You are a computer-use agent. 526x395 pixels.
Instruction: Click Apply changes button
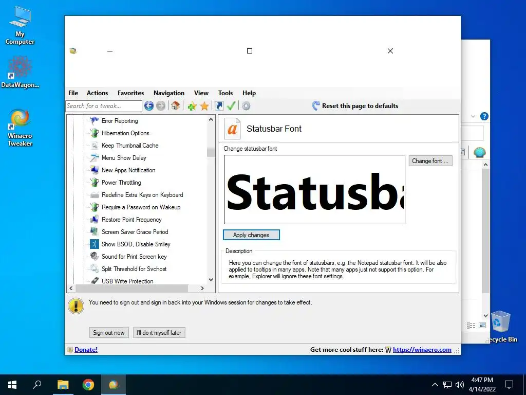pyautogui.click(x=251, y=235)
